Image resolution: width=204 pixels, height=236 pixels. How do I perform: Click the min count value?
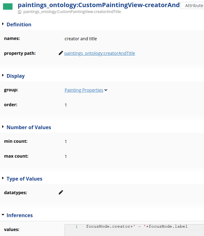(66, 142)
